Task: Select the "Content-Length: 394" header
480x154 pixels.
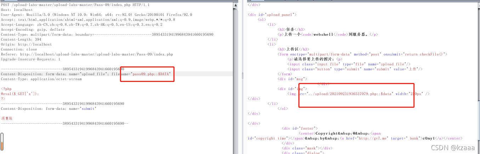Action: click(21, 40)
